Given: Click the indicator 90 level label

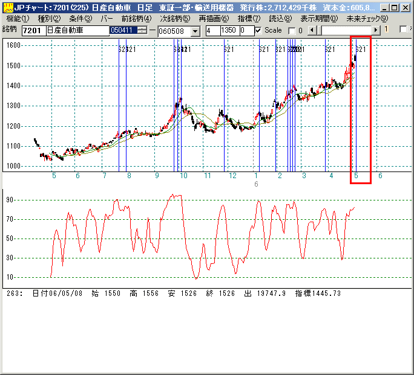Looking at the screenshot, I should coord(10,200).
